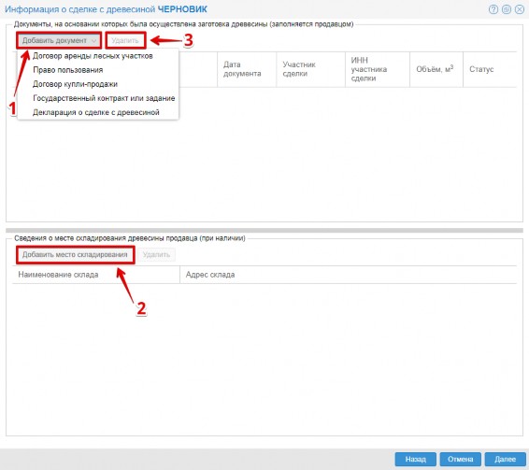Viewport: 529px width, 470px height.
Task: Cancel with the Отмена button
Action: point(460,459)
